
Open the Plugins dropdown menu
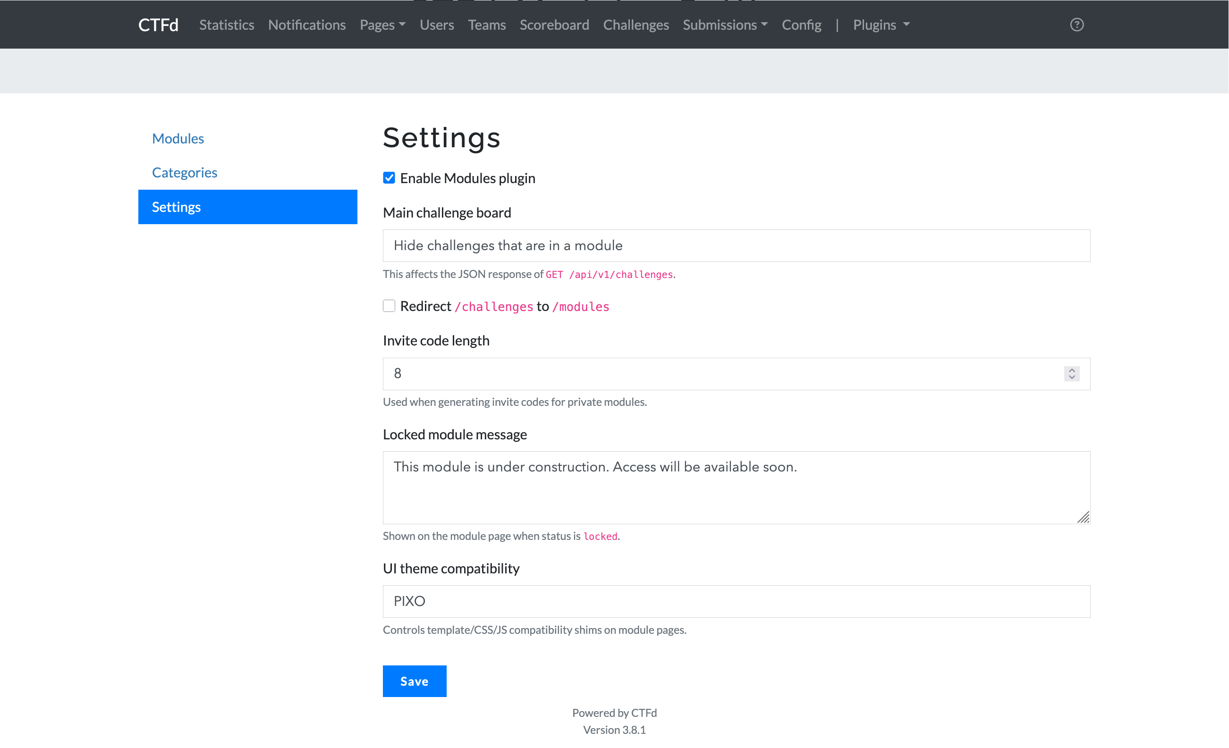(x=881, y=25)
